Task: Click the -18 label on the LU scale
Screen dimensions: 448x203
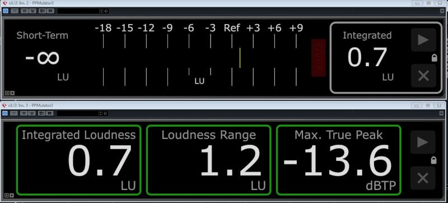Action: click(103, 28)
